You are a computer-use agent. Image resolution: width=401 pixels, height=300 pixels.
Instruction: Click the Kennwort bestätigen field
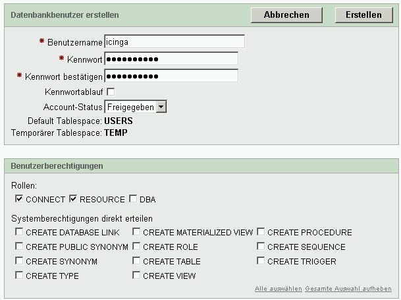click(171, 76)
